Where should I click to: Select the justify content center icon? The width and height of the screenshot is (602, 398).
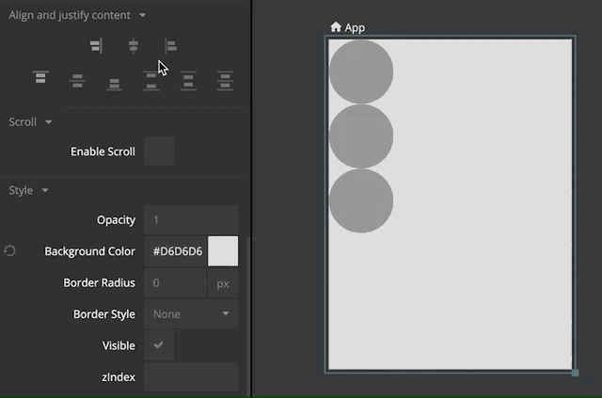pyautogui.click(x=77, y=82)
